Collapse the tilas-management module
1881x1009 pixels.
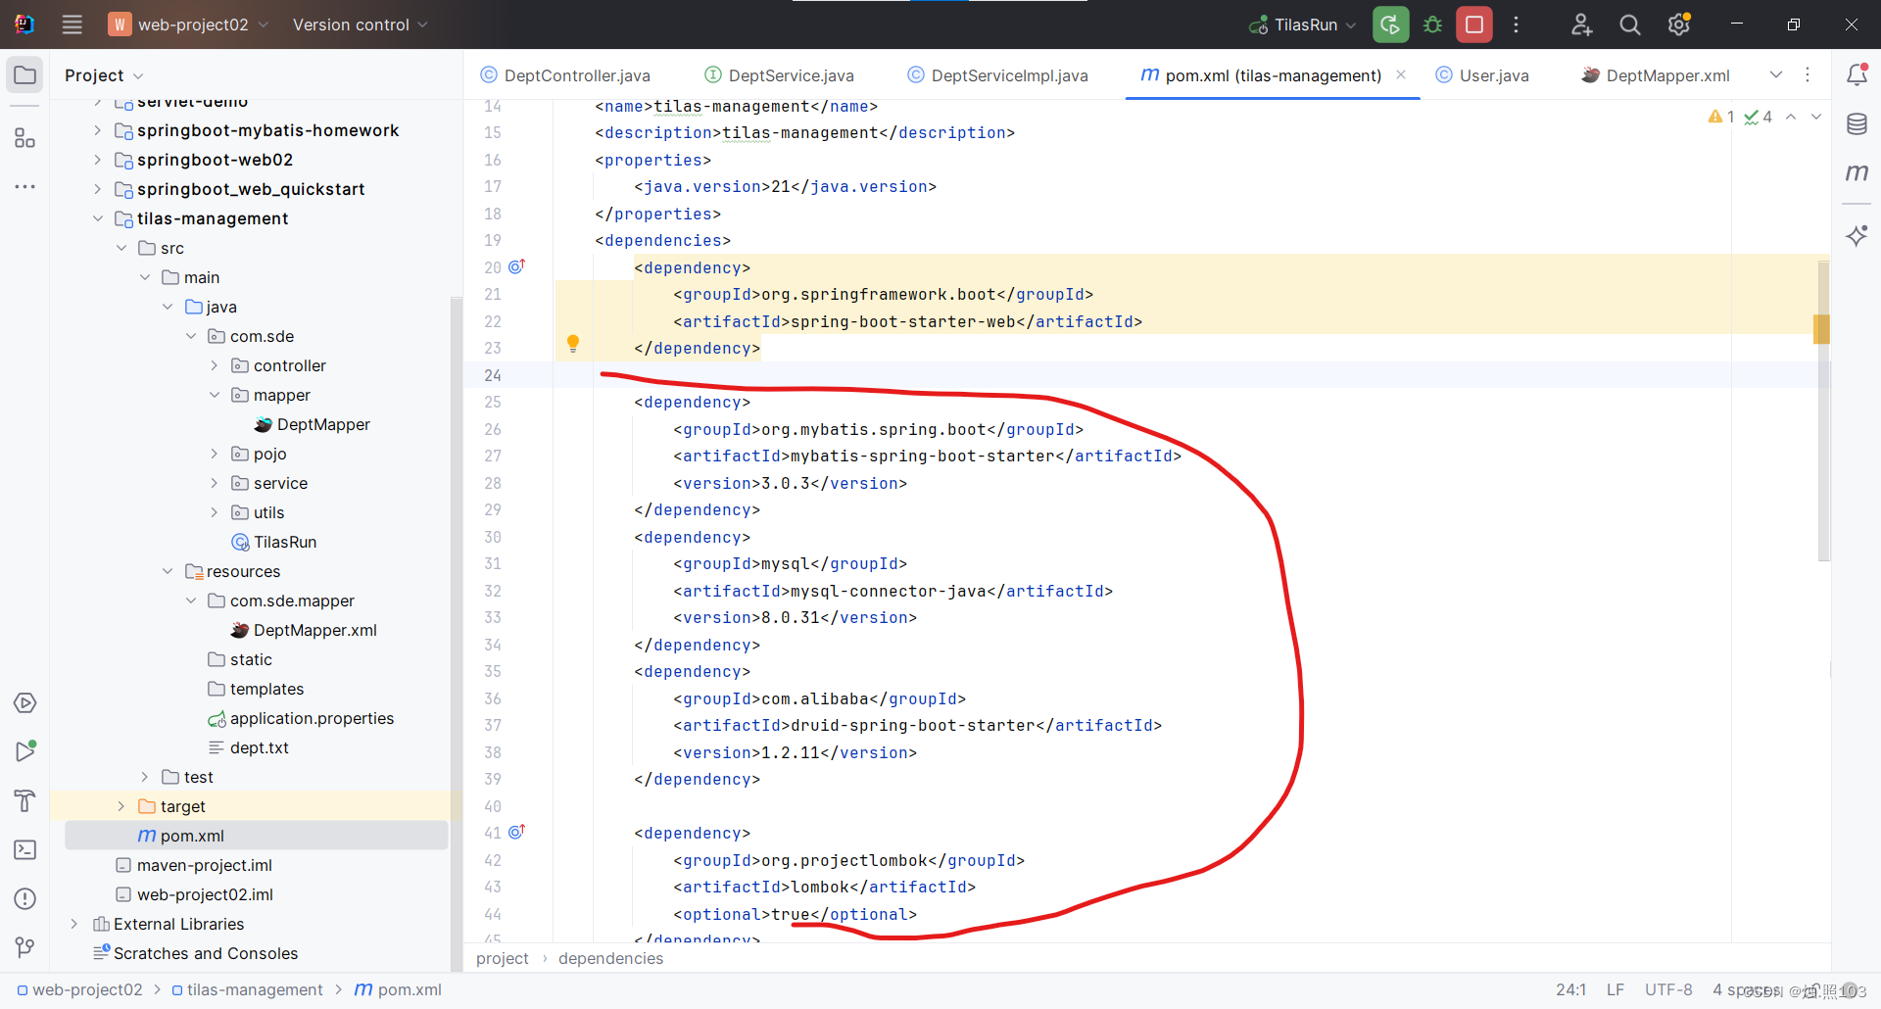[x=98, y=218]
